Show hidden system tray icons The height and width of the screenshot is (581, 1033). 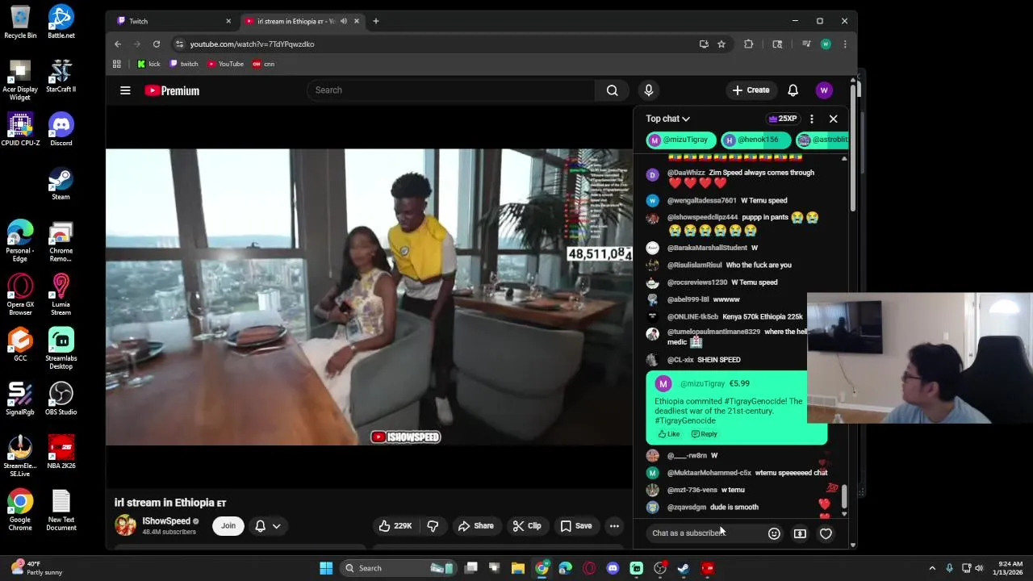click(x=932, y=568)
